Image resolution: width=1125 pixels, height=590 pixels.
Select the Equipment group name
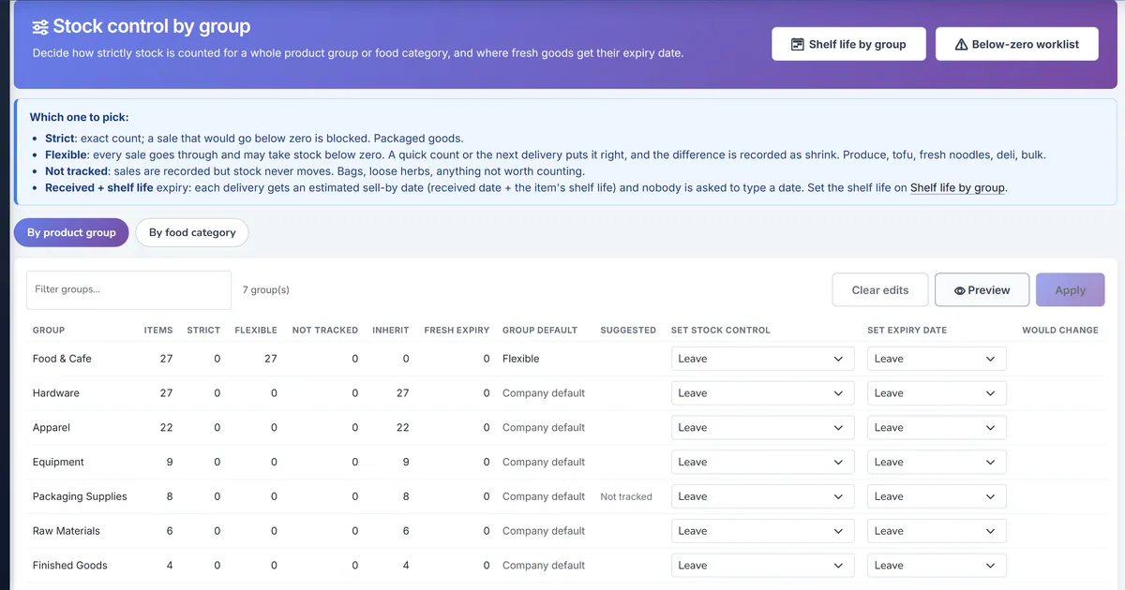pyautogui.click(x=58, y=462)
